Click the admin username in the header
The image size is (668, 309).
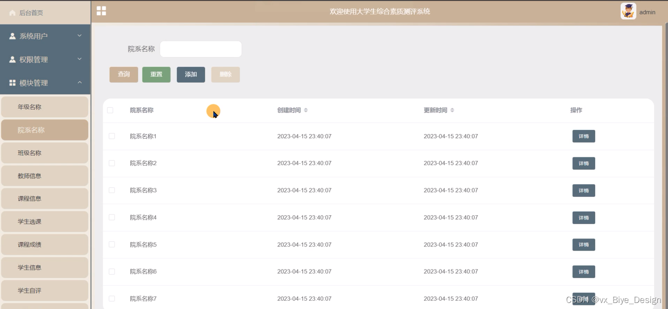[x=647, y=13]
